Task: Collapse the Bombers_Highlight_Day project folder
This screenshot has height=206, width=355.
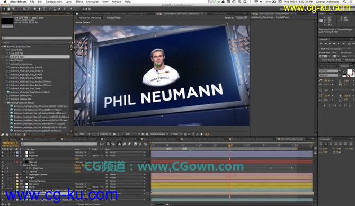Action: 2,47
